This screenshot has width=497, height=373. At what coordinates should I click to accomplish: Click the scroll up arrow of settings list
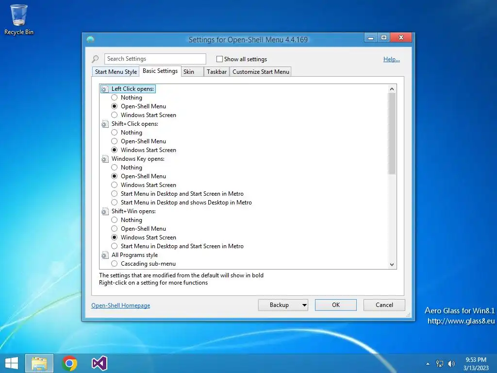coord(392,89)
